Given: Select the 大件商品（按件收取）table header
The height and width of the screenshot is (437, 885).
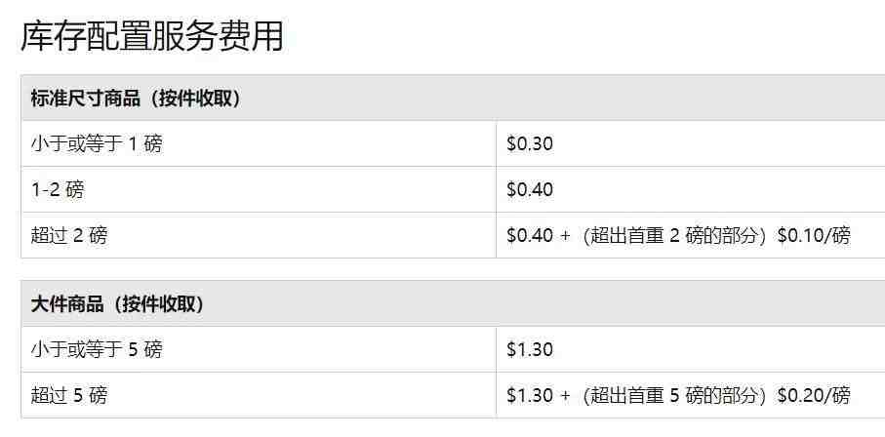Looking at the screenshot, I should pyautogui.click(x=453, y=303).
